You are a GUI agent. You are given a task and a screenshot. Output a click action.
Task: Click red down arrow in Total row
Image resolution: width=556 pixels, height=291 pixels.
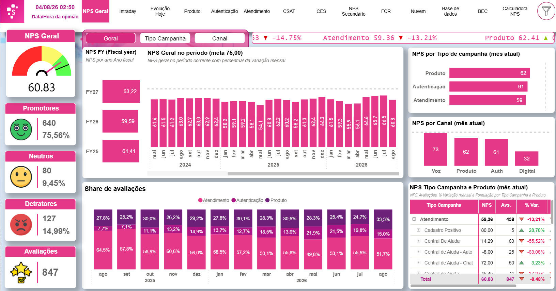(522, 279)
